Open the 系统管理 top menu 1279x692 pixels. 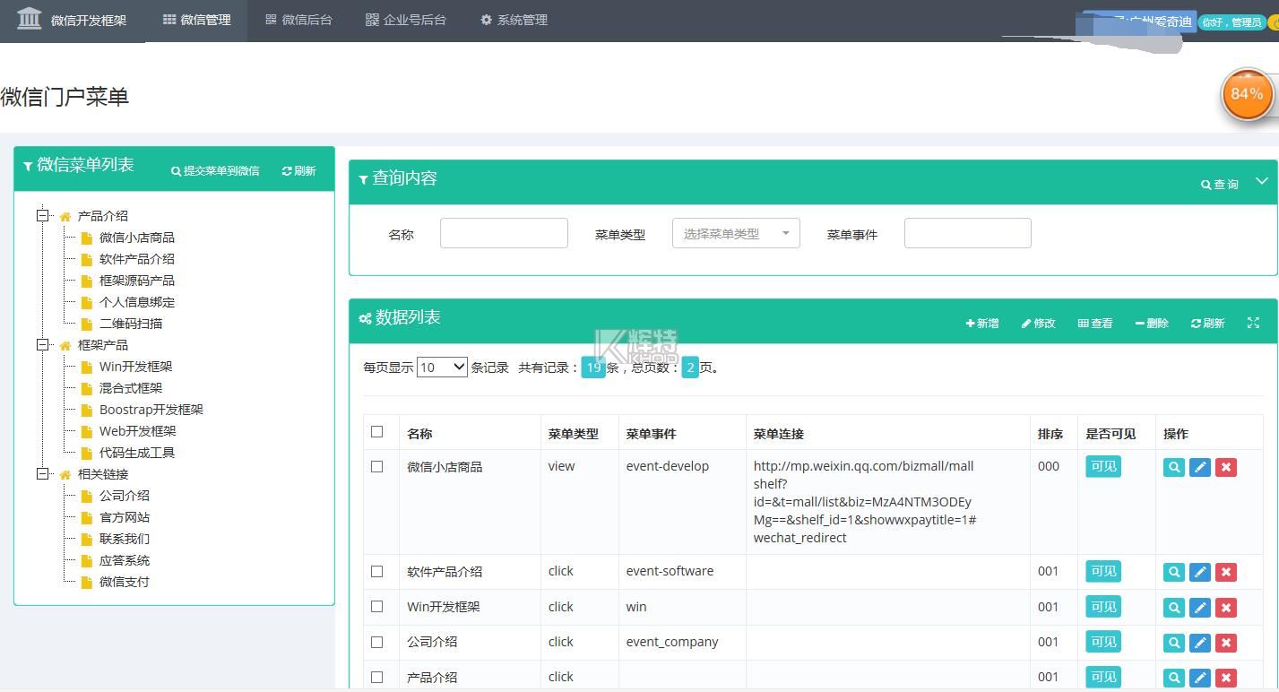coord(514,20)
